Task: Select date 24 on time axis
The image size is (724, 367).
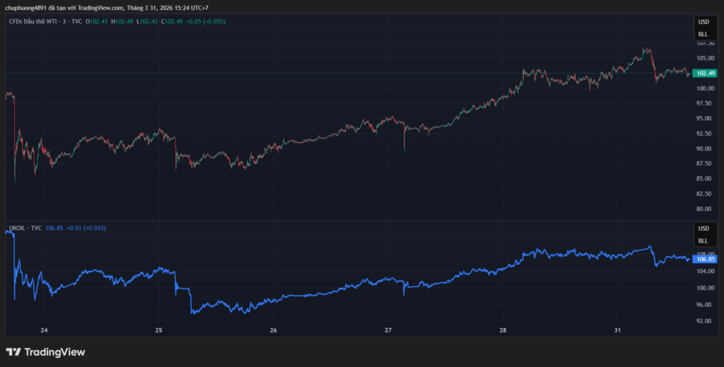Action: 44,330
